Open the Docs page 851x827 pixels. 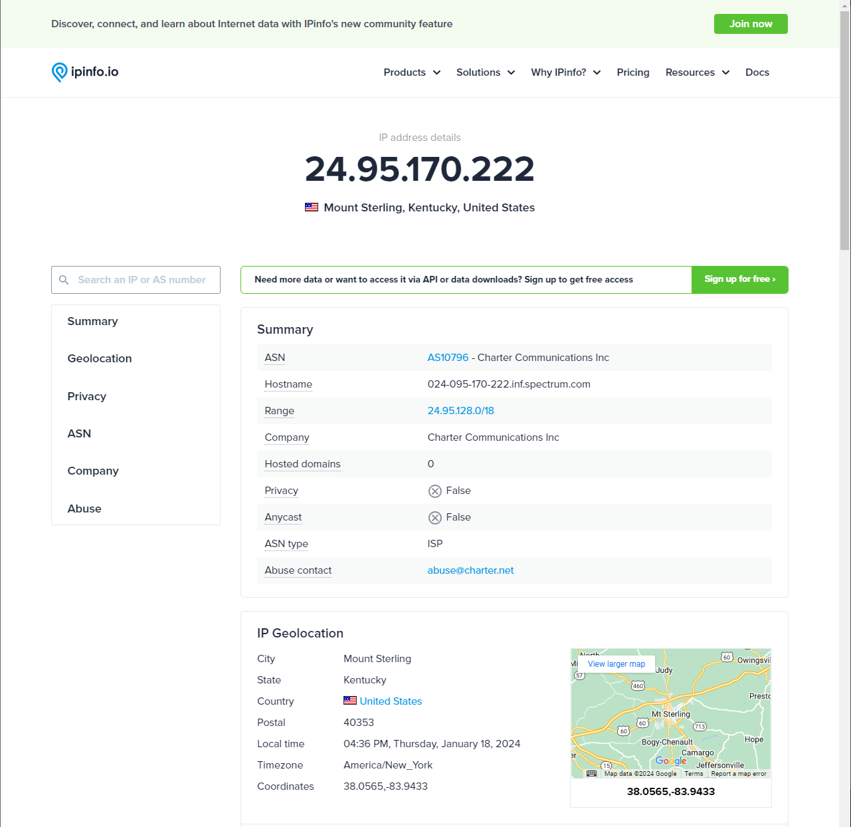coord(757,72)
